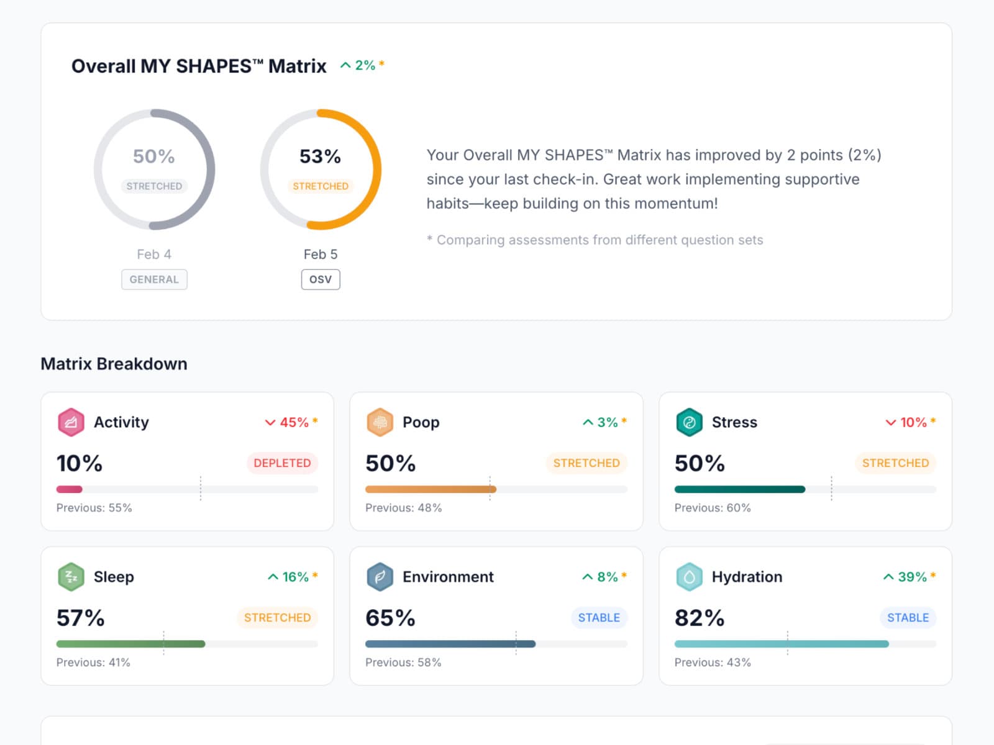Image resolution: width=994 pixels, height=745 pixels.
Task: Click the Poop category icon
Action: (x=380, y=422)
